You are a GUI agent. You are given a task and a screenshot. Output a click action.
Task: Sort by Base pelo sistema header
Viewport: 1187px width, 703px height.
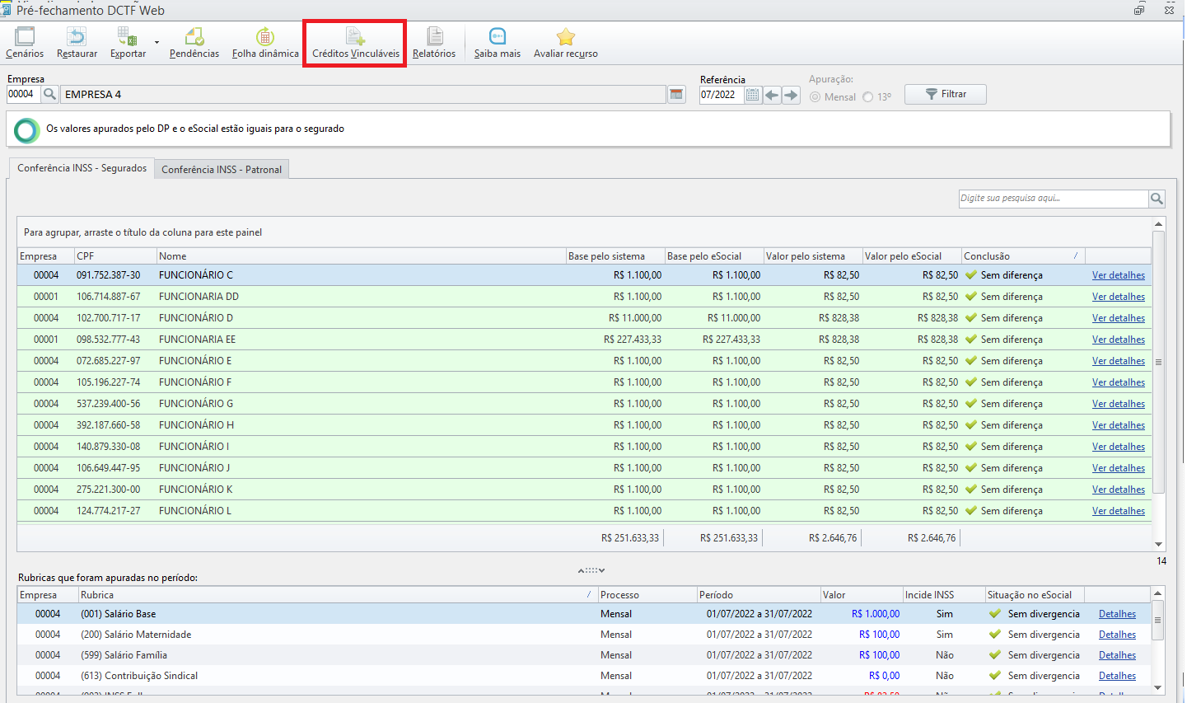615,255
